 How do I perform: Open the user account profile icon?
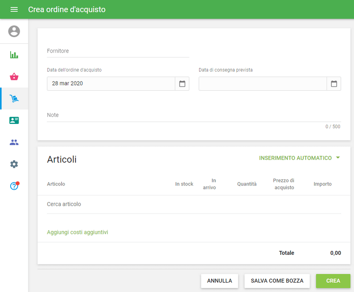coord(14,31)
